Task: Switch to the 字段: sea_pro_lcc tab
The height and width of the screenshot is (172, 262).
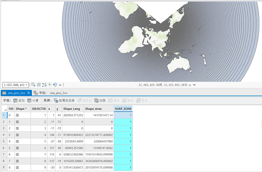Action: point(50,93)
